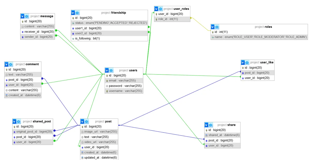The width and height of the screenshot is (310, 160).
Task: Click the 'project roles' table title
Action: (263, 27)
